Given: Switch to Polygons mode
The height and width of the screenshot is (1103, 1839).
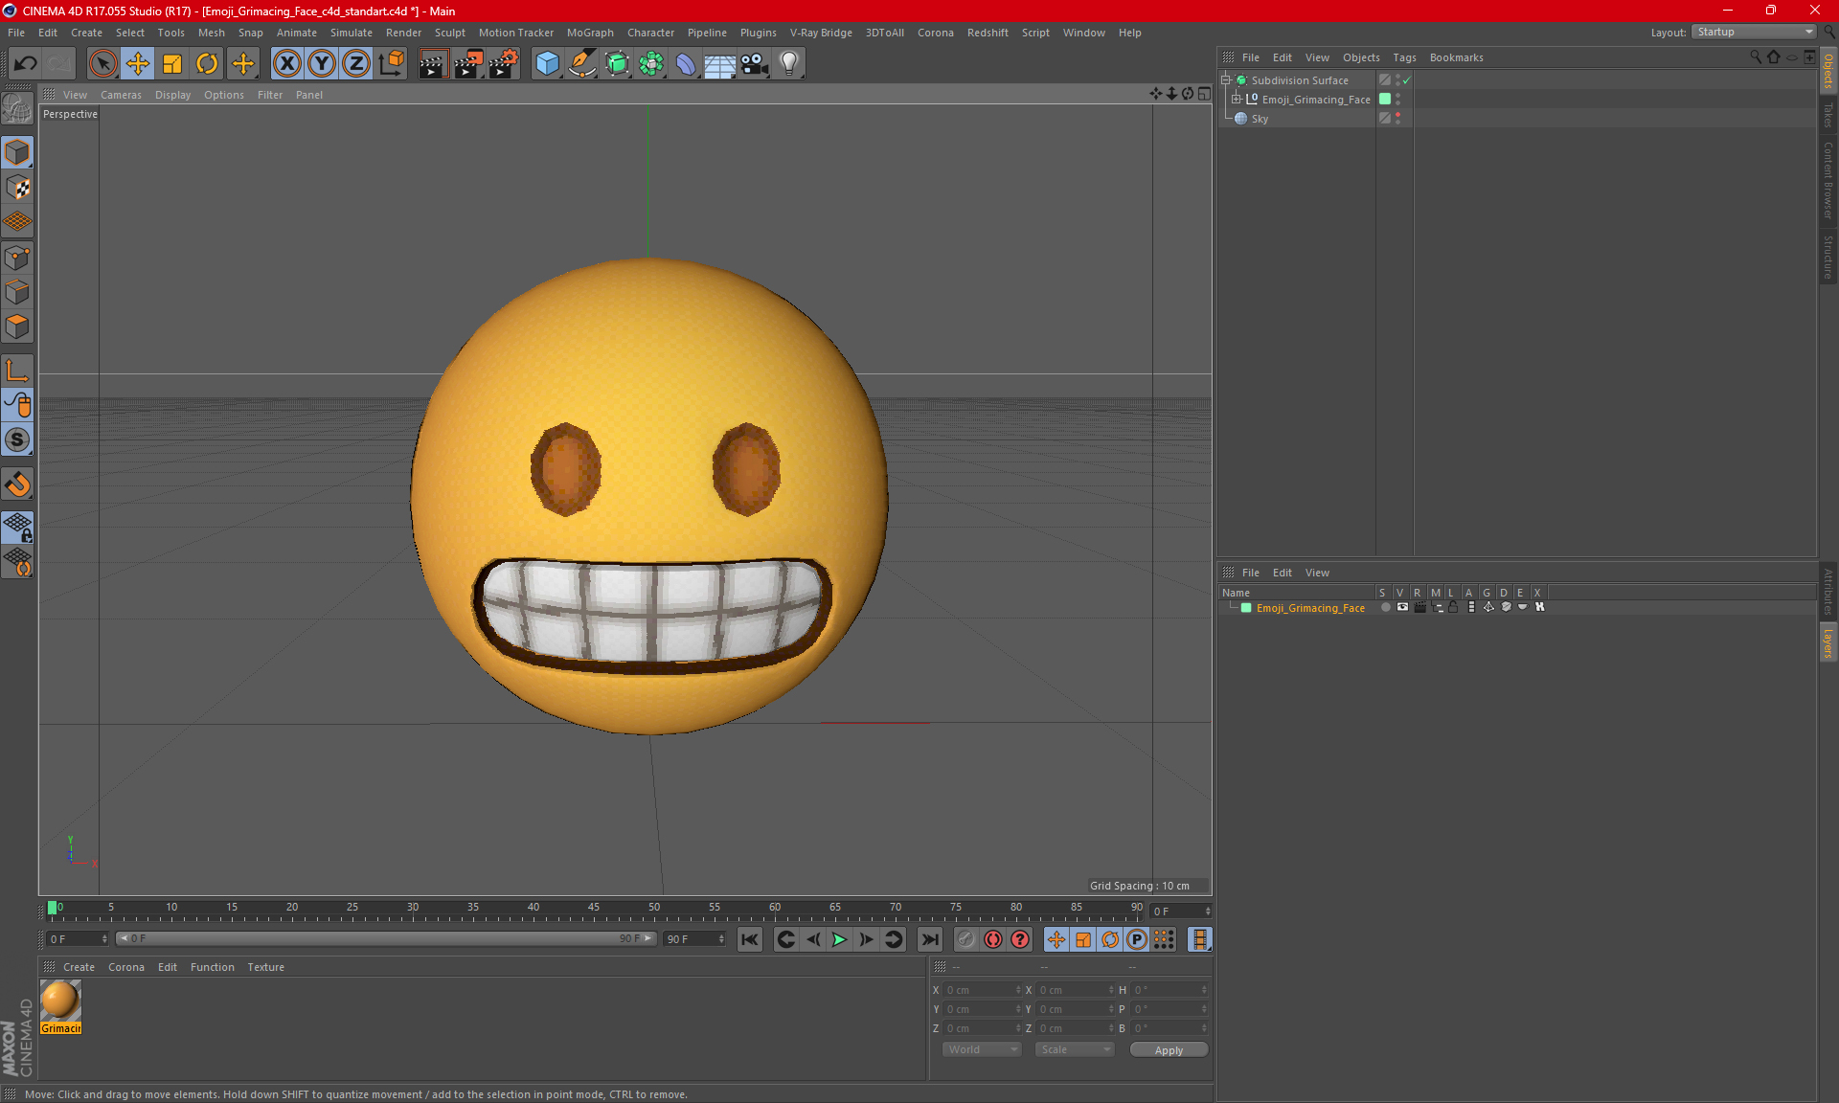Looking at the screenshot, I should point(17,326).
